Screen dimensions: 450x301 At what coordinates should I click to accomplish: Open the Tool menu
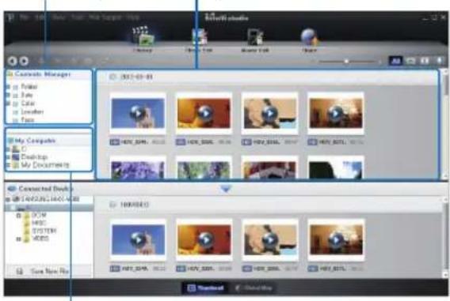[77, 17]
